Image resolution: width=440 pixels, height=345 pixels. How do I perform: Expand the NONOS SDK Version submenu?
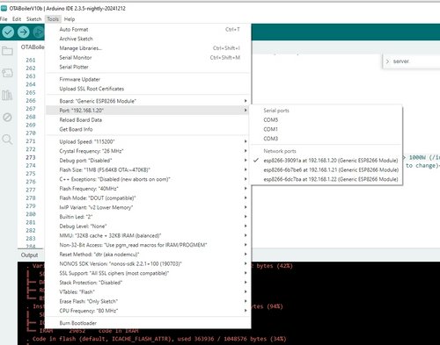148,263
